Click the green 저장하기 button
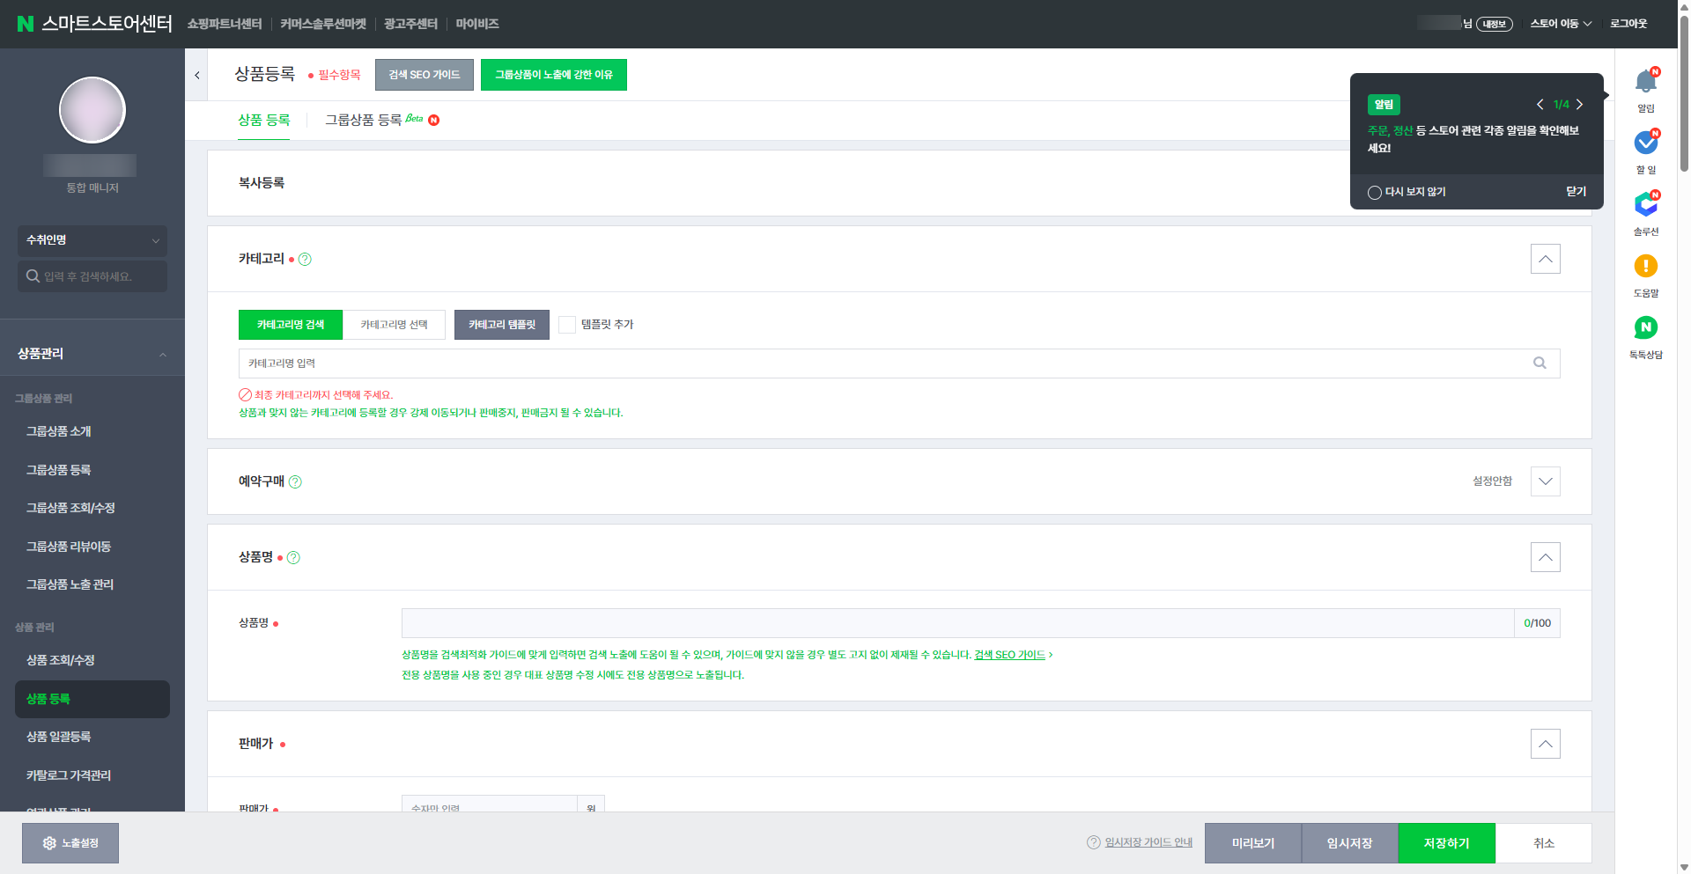The width and height of the screenshot is (1691, 874). (x=1446, y=843)
